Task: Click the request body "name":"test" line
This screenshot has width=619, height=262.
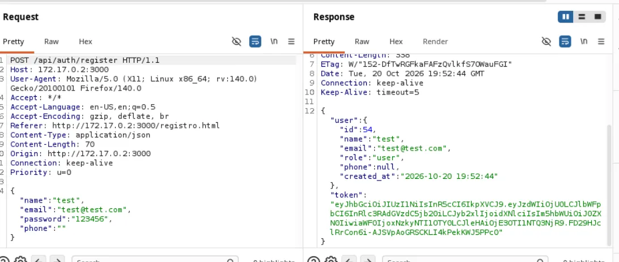Action: [x=52, y=200]
